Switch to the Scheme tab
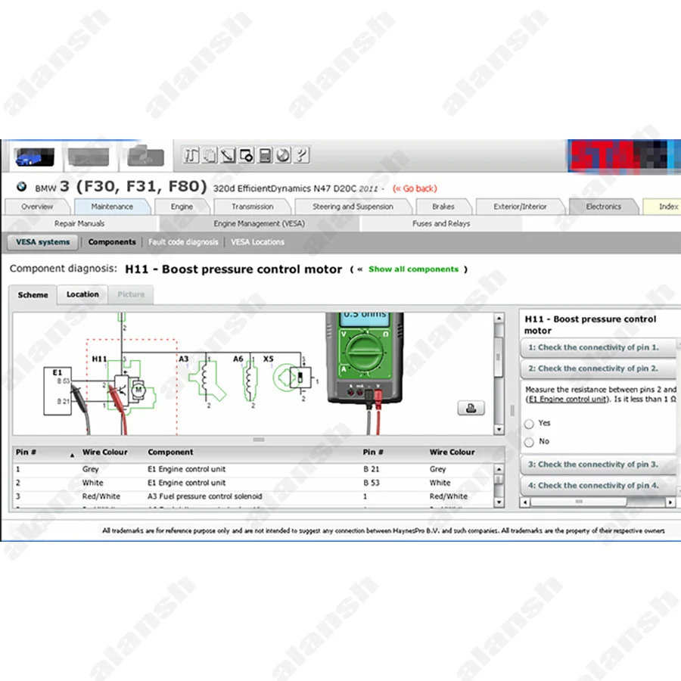681x681 pixels. [33, 295]
